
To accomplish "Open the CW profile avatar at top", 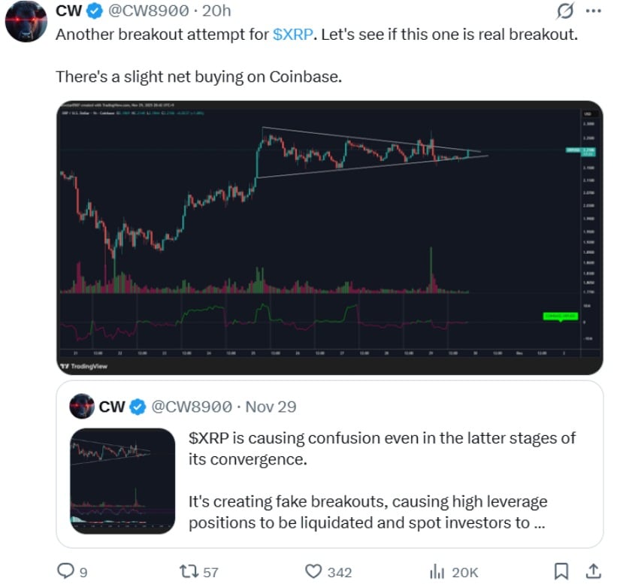I will 26,20.
